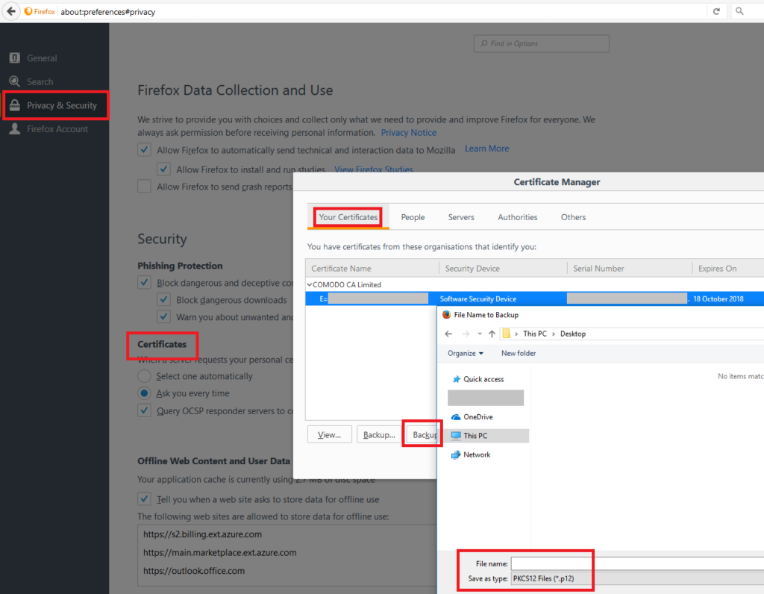Click the folder icon in the path bar
764x594 pixels.
pyautogui.click(x=507, y=334)
